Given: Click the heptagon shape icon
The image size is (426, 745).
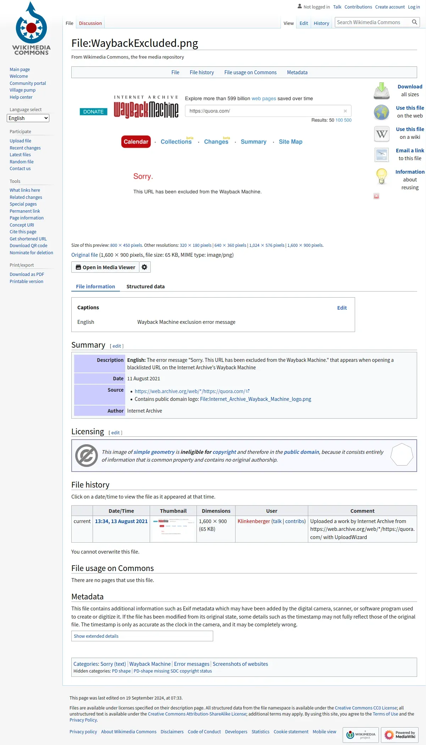Looking at the screenshot, I should coord(402,454).
